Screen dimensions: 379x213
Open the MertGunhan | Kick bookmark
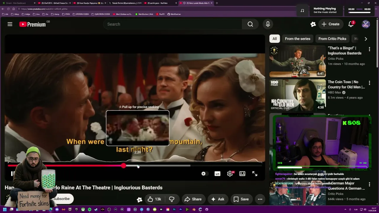coord(144,14)
